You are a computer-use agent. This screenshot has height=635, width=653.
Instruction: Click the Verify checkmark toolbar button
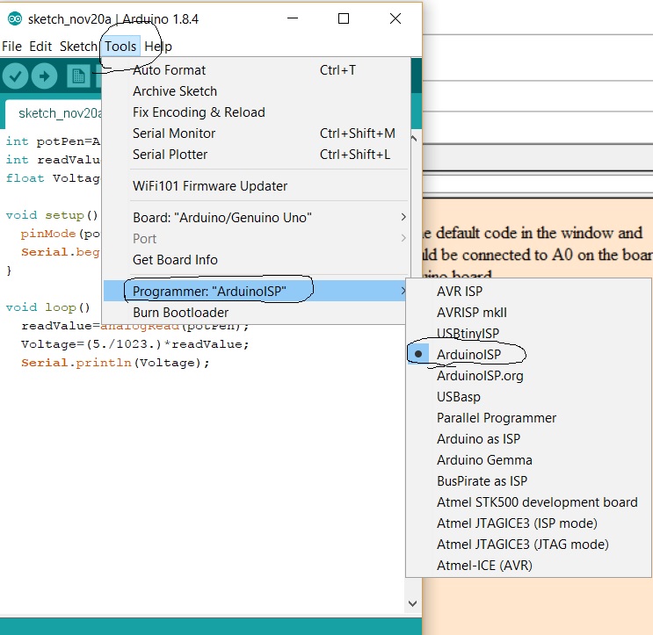click(x=16, y=76)
